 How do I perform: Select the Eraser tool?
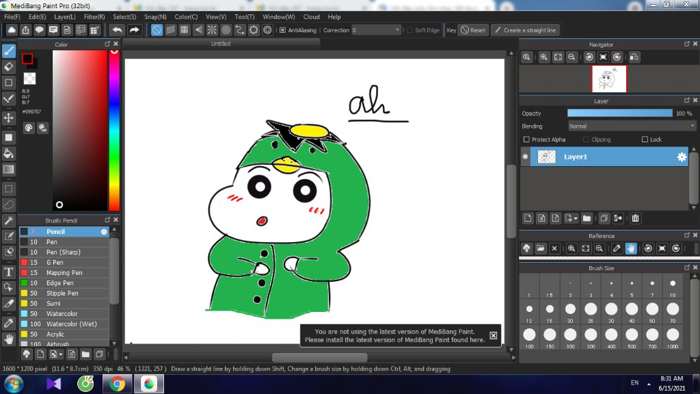(9, 67)
